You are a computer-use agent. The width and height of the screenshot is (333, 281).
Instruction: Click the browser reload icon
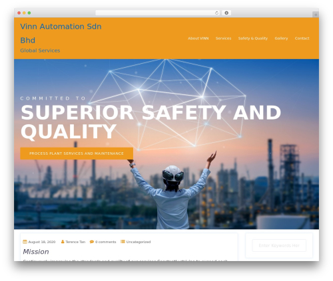216,13
